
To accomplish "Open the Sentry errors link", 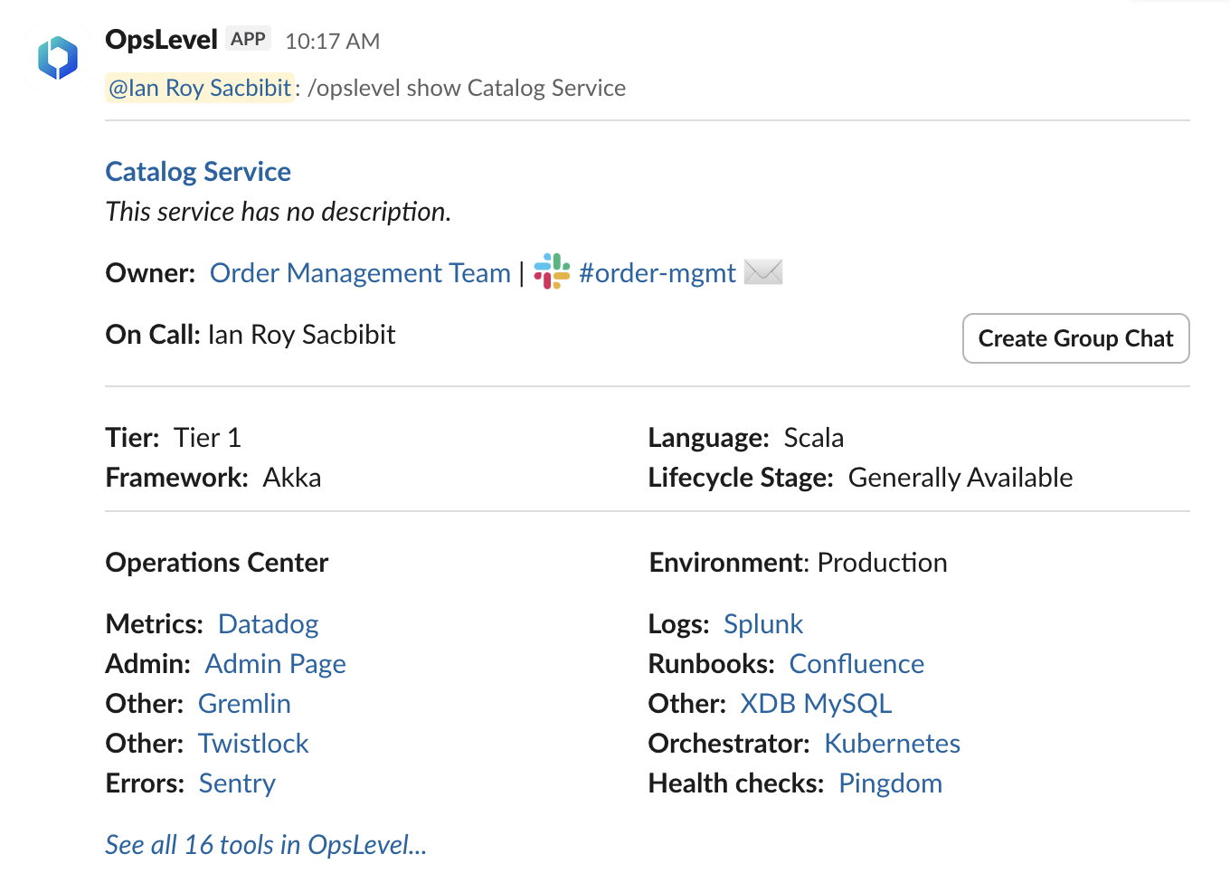I will [237, 783].
